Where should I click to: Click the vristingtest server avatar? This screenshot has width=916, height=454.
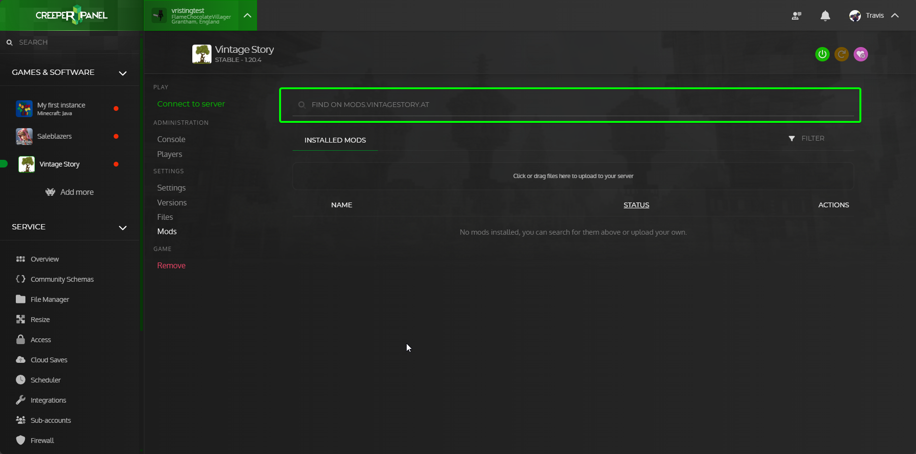[159, 15]
